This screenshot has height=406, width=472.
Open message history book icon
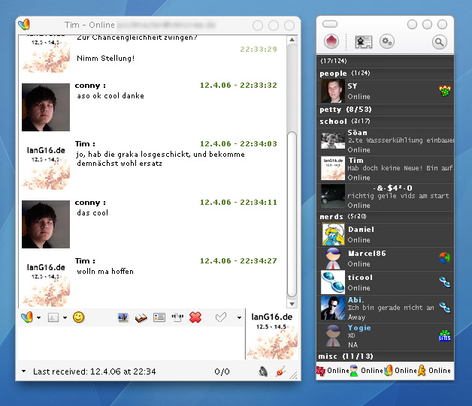tap(141, 317)
